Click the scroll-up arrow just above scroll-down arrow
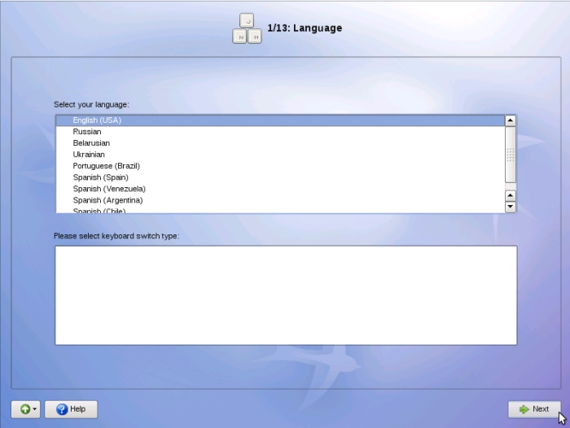The width and height of the screenshot is (570, 428). (511, 195)
